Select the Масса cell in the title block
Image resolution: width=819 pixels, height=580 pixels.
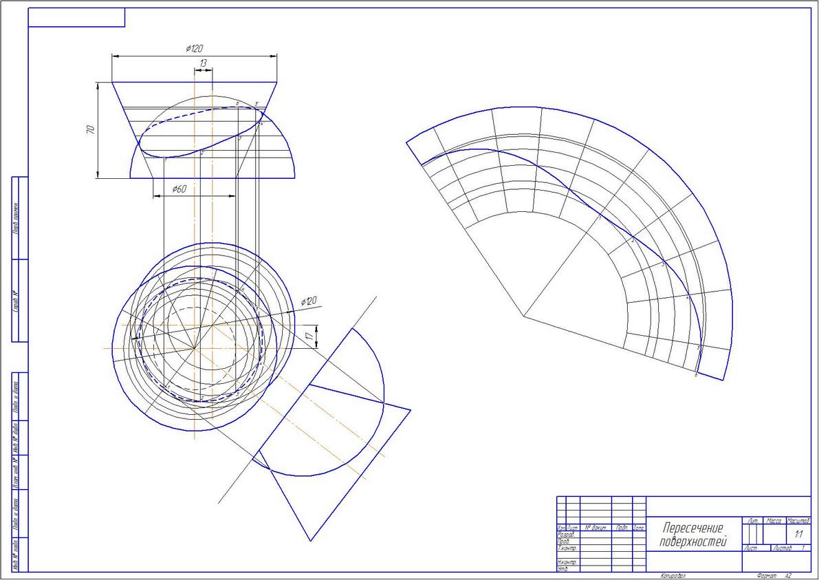pyautogui.click(x=774, y=521)
